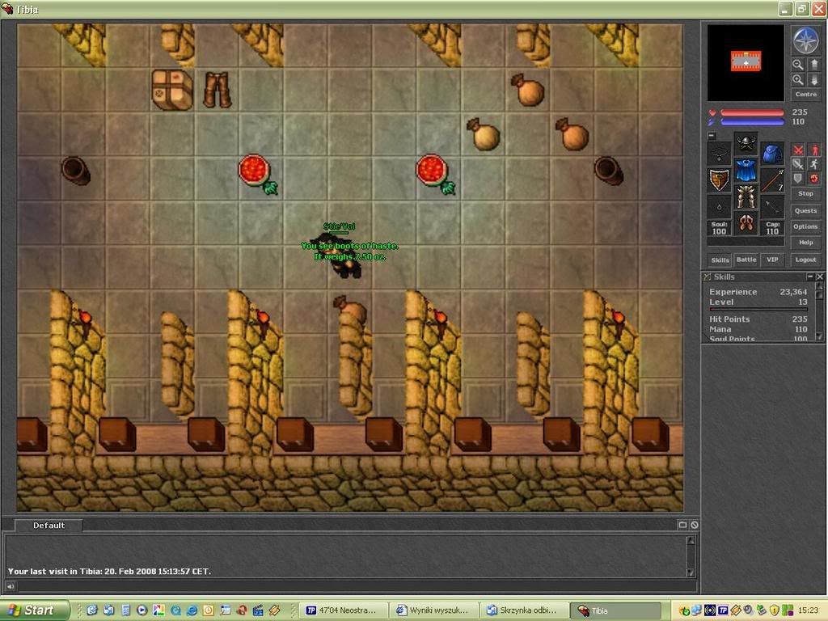The height and width of the screenshot is (621, 828).
Task: Switch to Wyniki wyszuk... taskbar window
Action: 434,610
